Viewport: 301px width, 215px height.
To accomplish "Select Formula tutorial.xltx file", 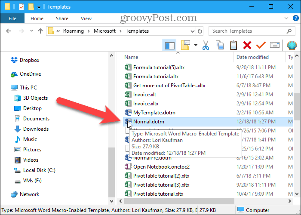I will pyautogui.click(x=208, y=77).
